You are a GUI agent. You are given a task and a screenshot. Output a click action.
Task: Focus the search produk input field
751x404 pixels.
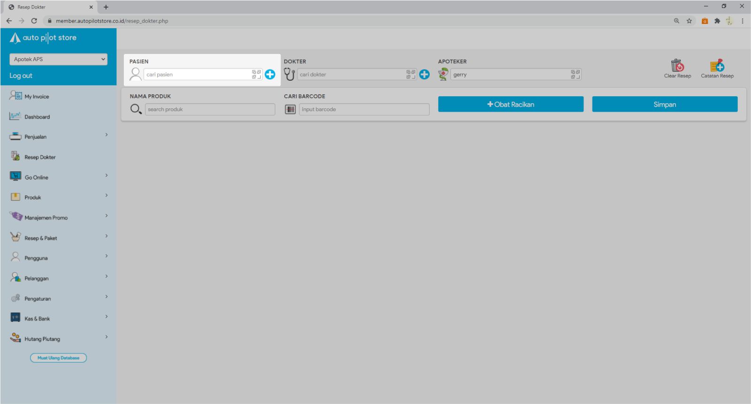[x=210, y=109]
